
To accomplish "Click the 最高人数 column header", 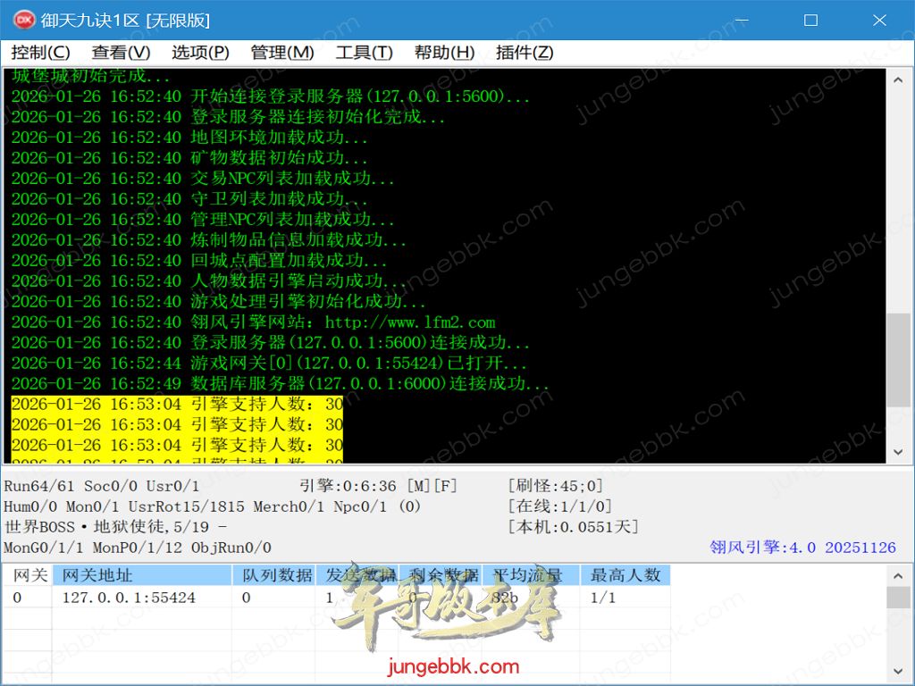I will pos(625,575).
